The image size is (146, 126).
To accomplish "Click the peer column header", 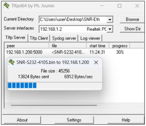I will coord(27,46).
